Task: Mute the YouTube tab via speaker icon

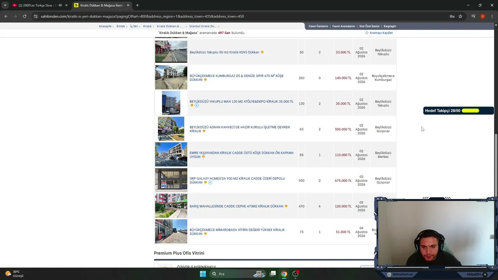Action: (x=60, y=5)
